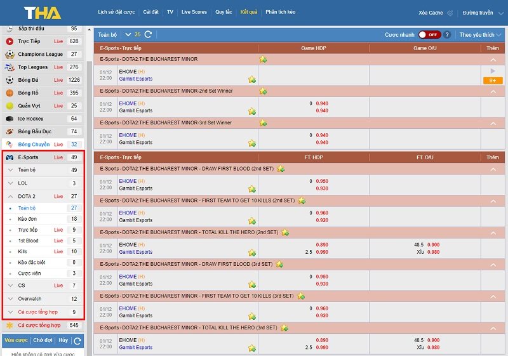Click the E-Sports gamepad icon
The height and width of the screenshot is (356, 508).
(10, 157)
